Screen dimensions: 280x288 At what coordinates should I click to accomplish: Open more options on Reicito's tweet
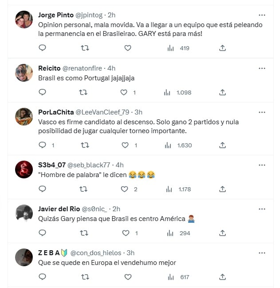pyautogui.click(x=262, y=68)
